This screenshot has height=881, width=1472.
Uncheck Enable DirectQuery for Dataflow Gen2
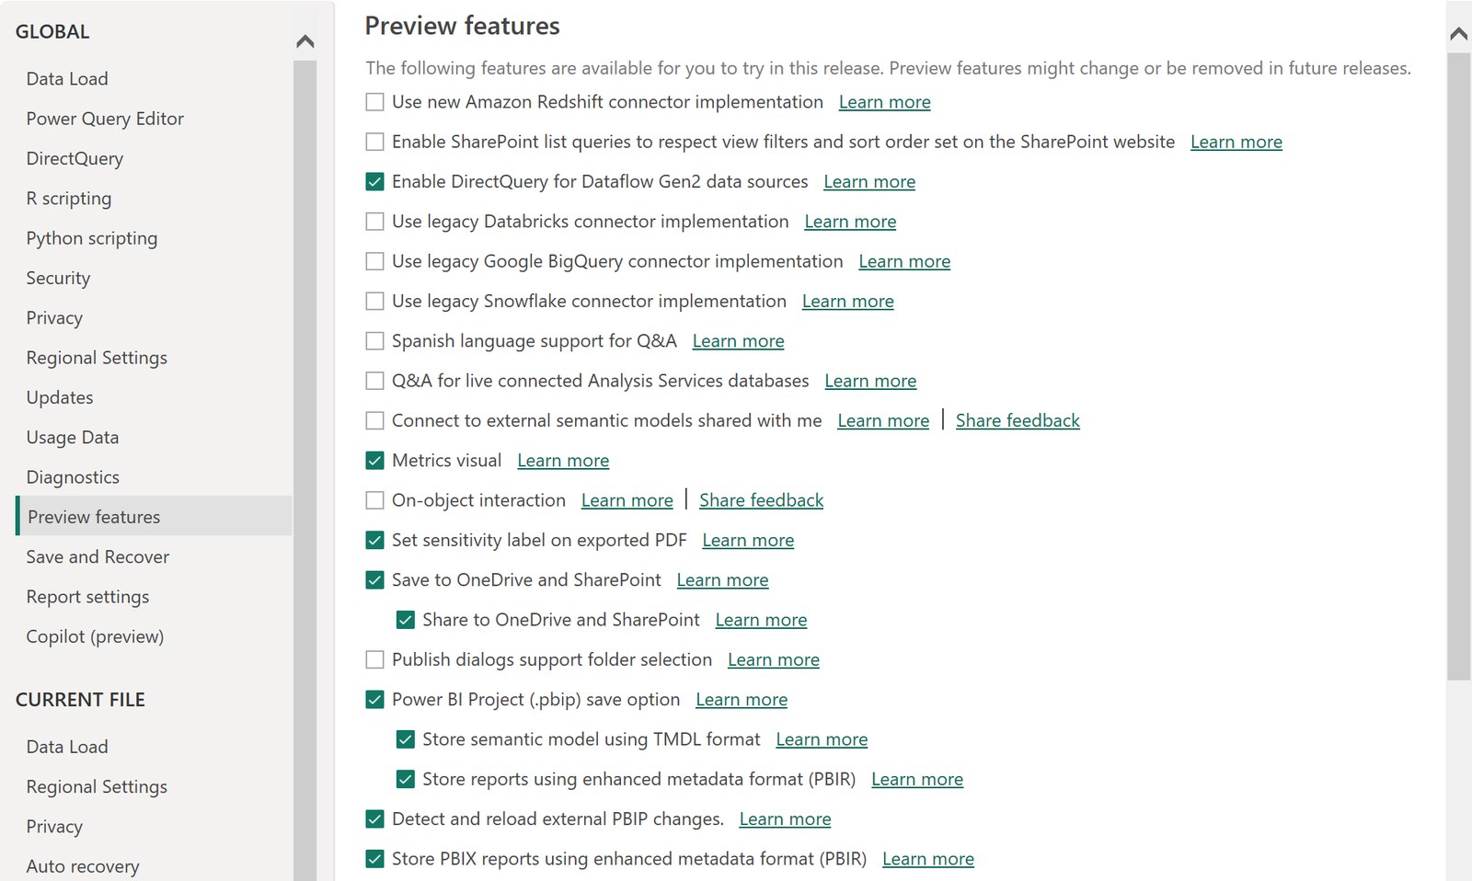pos(374,182)
